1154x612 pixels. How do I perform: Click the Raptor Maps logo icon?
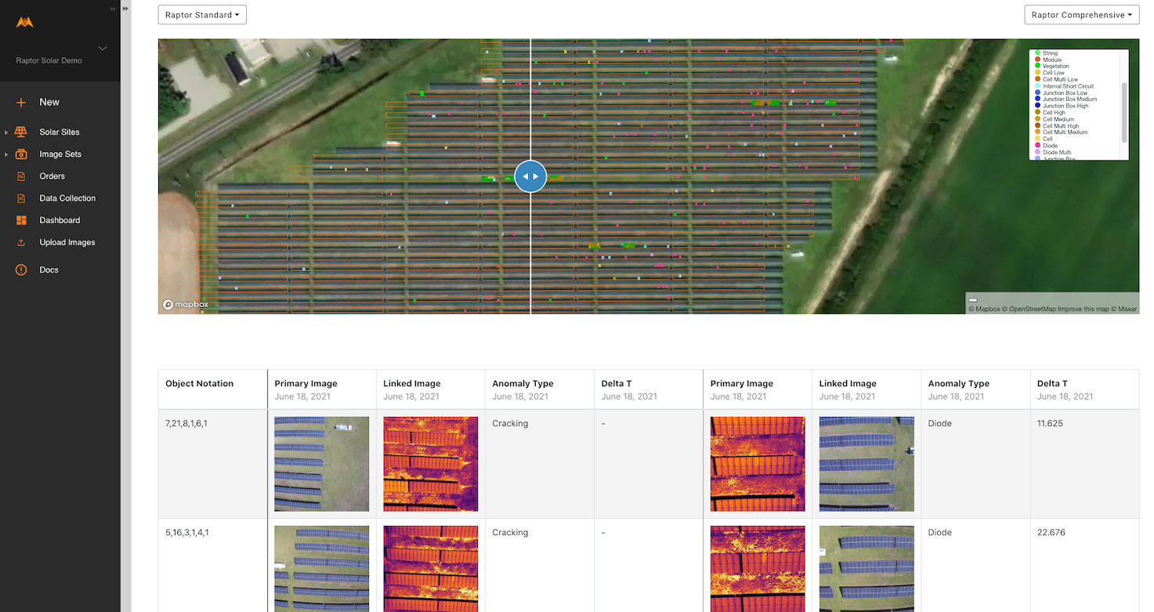coord(25,23)
